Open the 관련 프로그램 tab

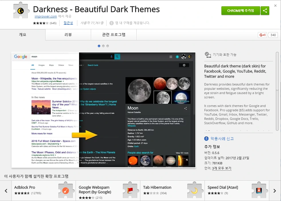click(x=114, y=35)
